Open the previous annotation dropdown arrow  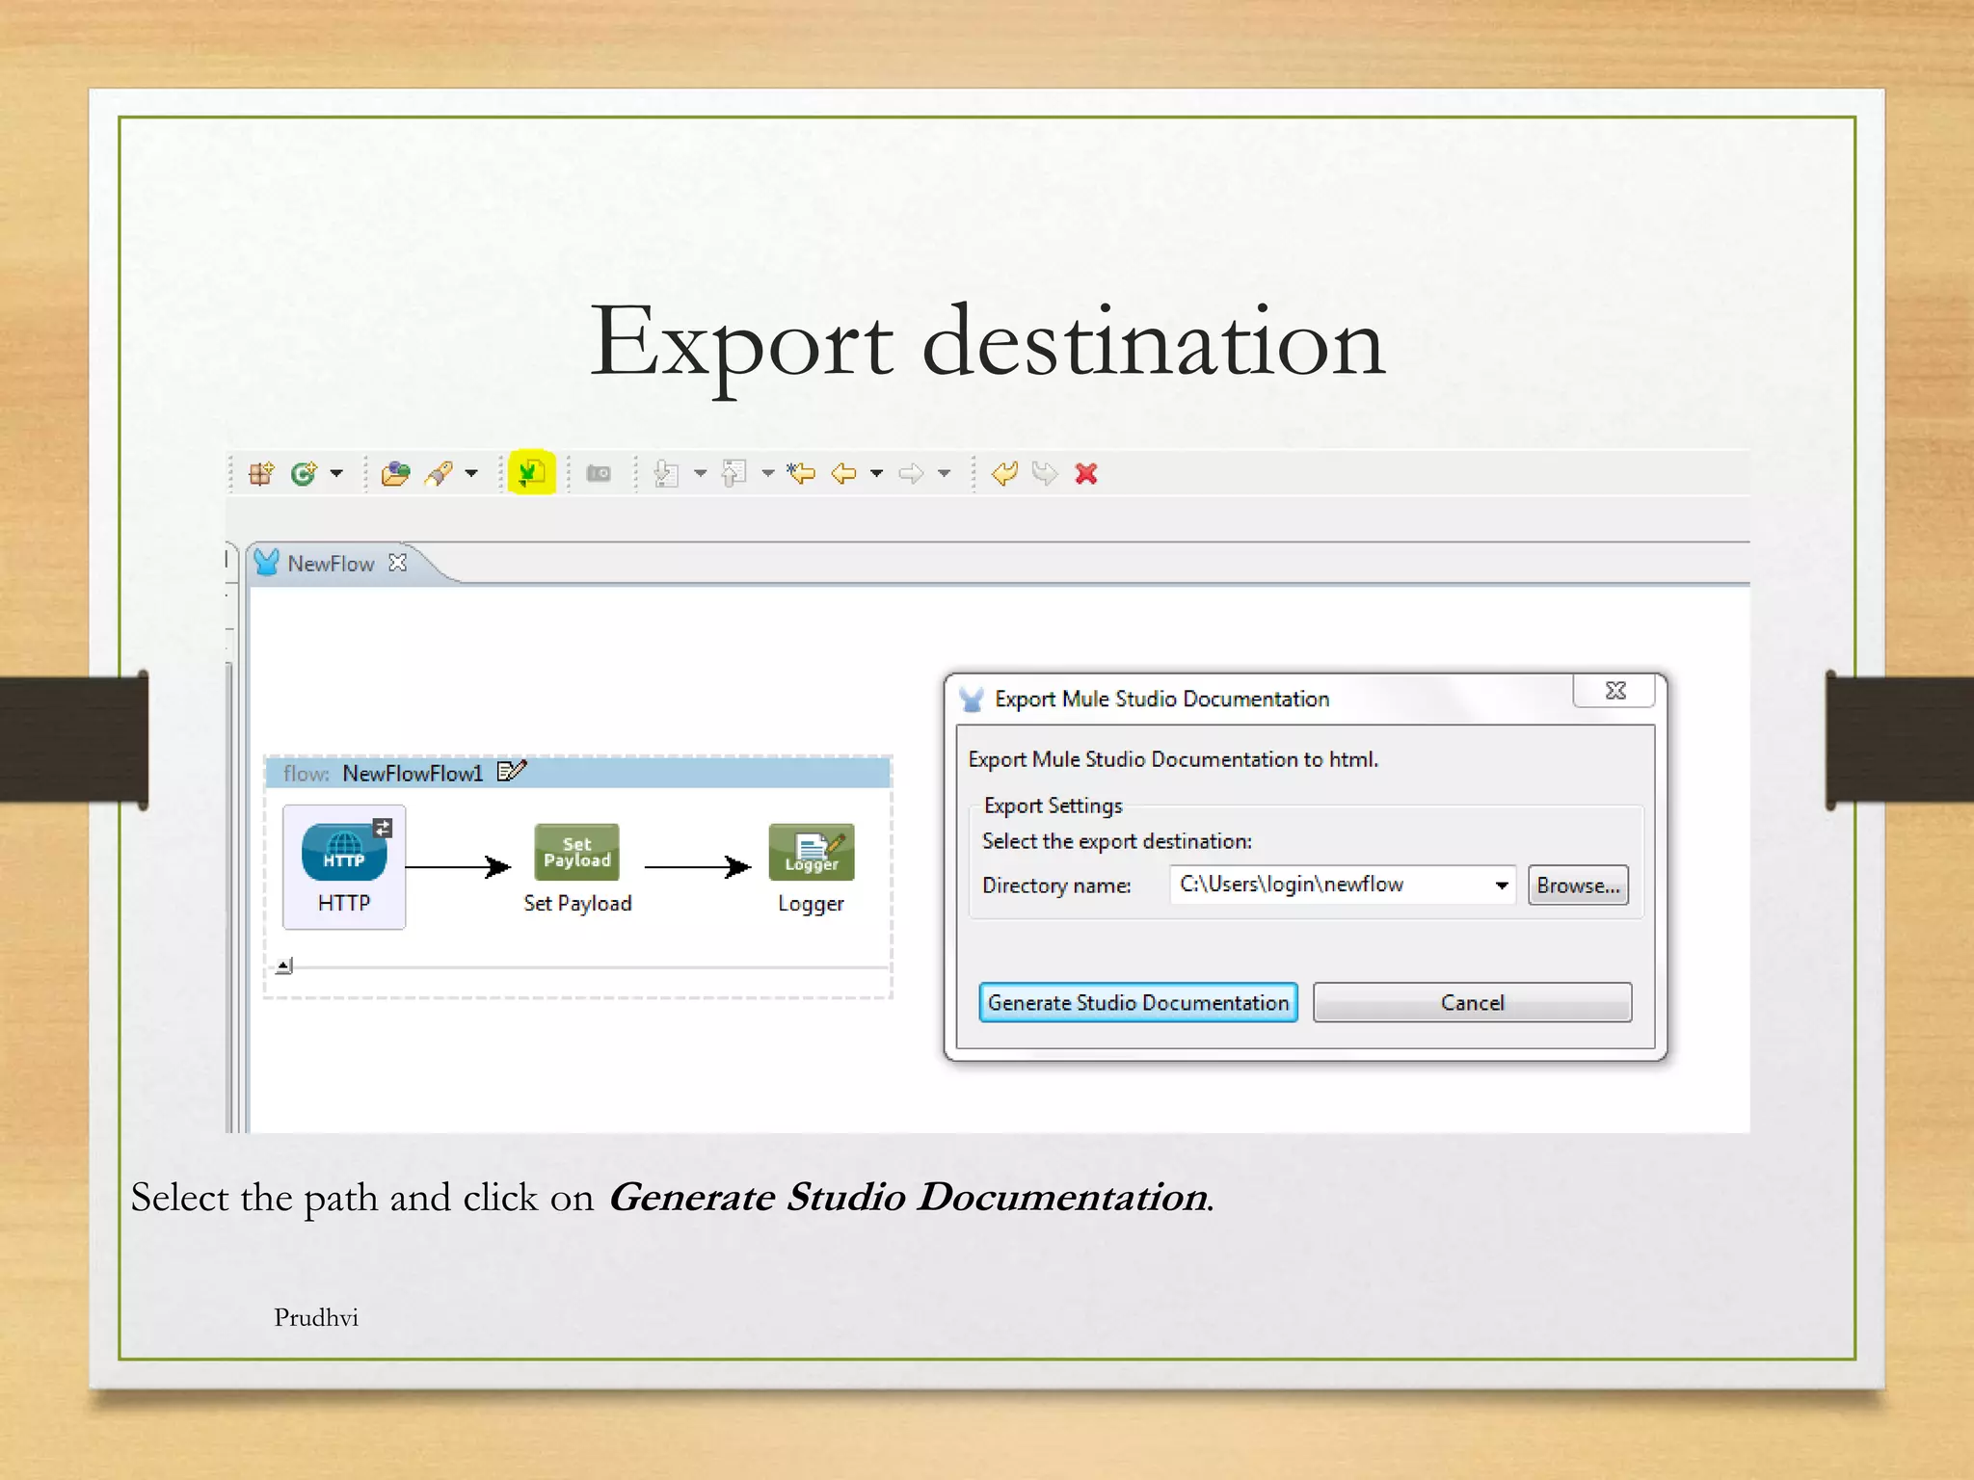click(768, 473)
